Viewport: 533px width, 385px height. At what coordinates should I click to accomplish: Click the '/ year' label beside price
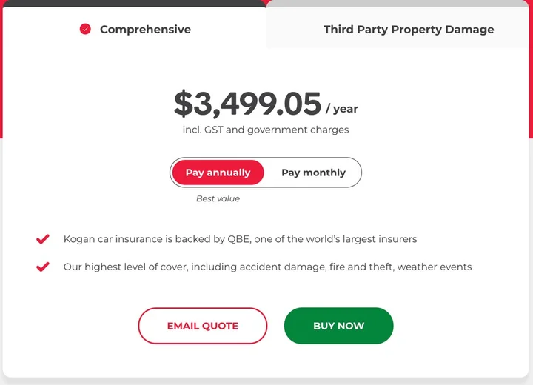click(x=342, y=109)
